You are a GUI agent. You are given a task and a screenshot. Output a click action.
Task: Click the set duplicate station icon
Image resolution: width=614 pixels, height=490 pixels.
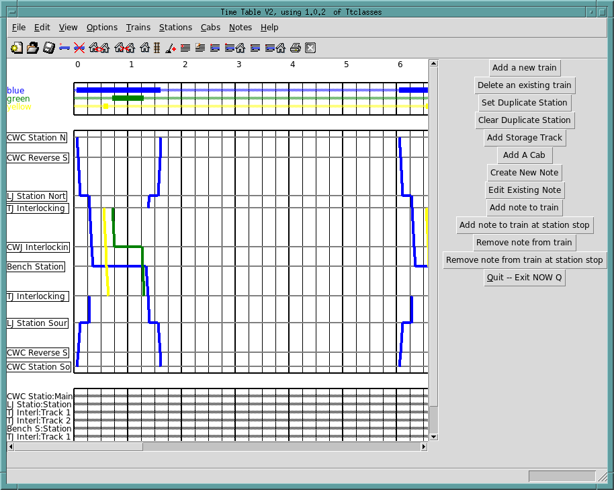[x=99, y=48]
